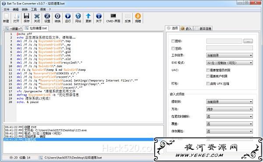Click log entry with '123.exe' file path
The image size is (263, 162).
(45, 130)
